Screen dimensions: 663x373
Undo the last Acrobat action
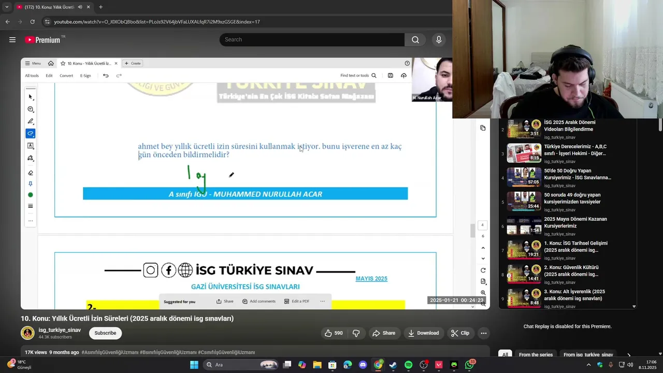tap(106, 76)
